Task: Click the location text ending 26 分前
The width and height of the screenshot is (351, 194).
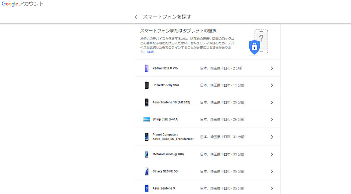Action: [x=222, y=120]
